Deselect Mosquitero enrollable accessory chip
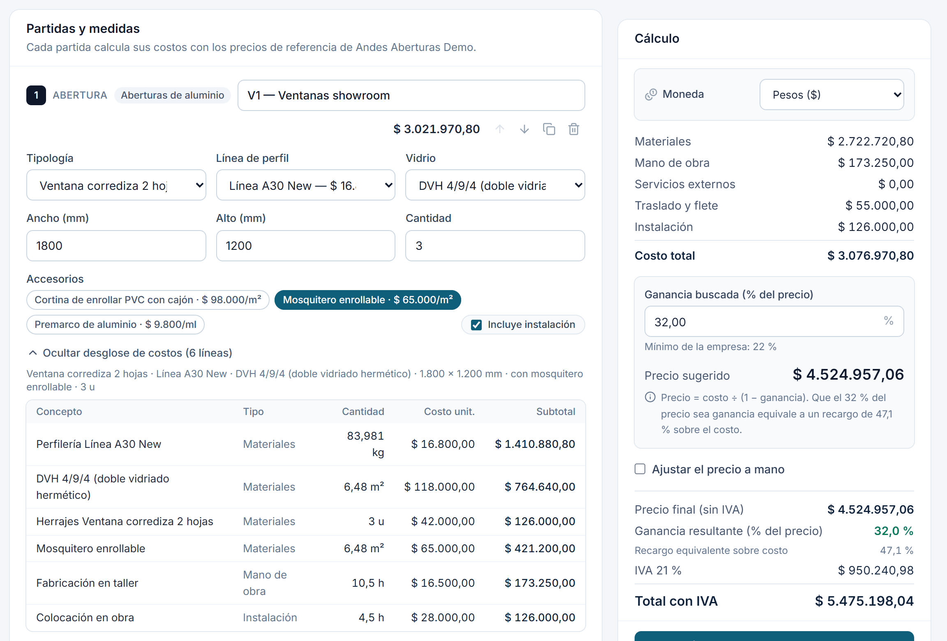 point(368,300)
